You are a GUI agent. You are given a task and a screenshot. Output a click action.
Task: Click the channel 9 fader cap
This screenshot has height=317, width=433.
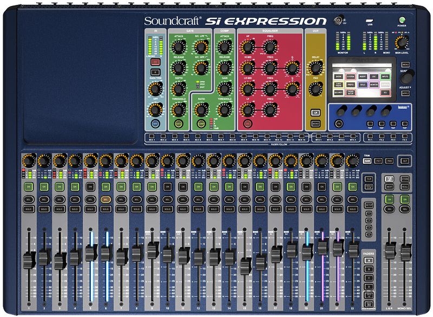click(x=153, y=250)
